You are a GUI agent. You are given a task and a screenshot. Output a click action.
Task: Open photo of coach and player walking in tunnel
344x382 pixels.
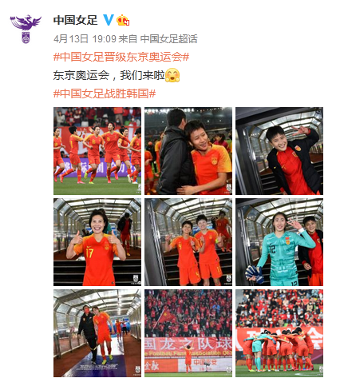pos(97,333)
